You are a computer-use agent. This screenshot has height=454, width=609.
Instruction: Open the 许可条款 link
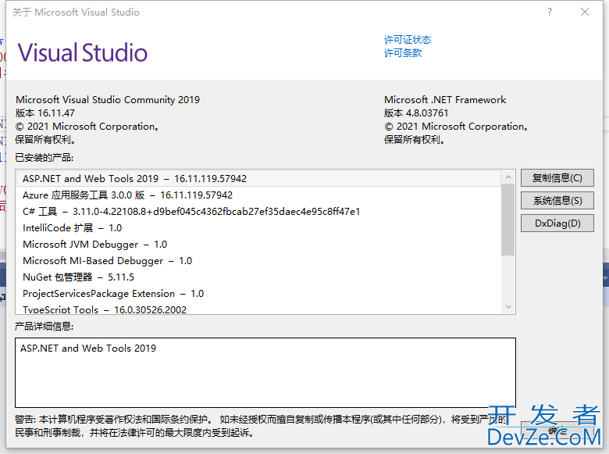(402, 53)
